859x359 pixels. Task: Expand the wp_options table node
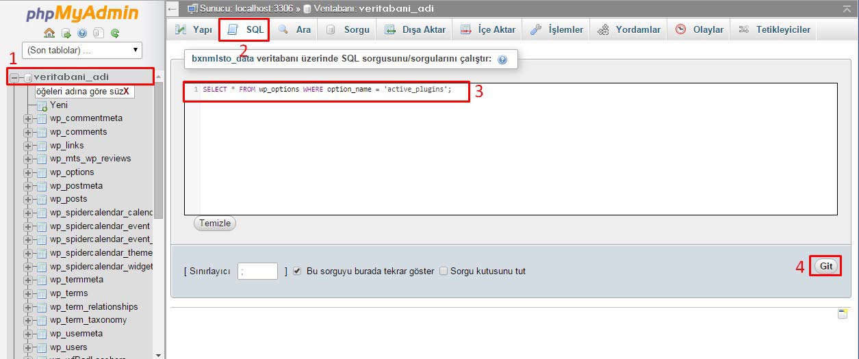click(x=28, y=172)
